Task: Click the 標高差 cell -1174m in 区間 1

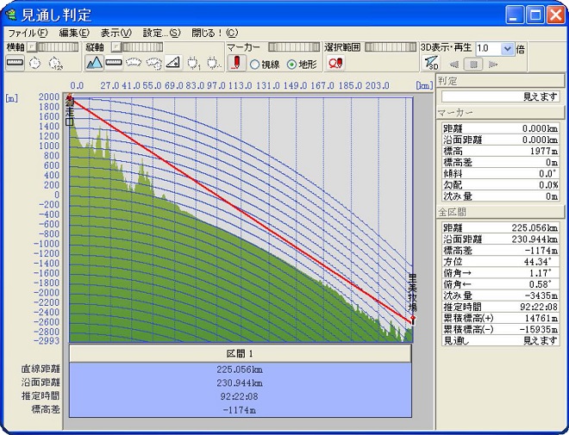Action: [x=241, y=410]
